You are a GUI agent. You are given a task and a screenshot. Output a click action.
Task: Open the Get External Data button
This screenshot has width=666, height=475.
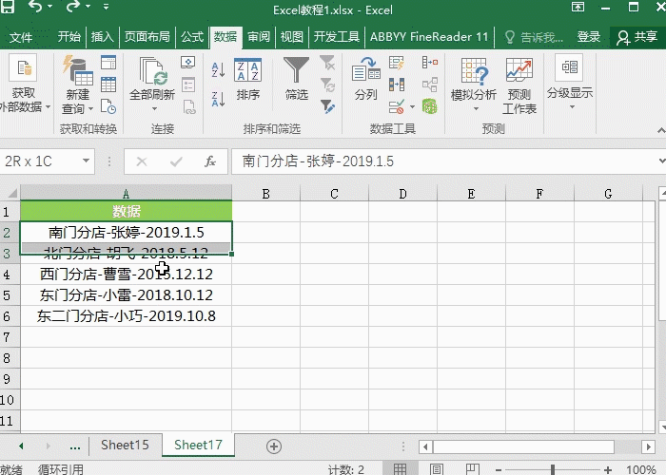pyautogui.click(x=25, y=85)
